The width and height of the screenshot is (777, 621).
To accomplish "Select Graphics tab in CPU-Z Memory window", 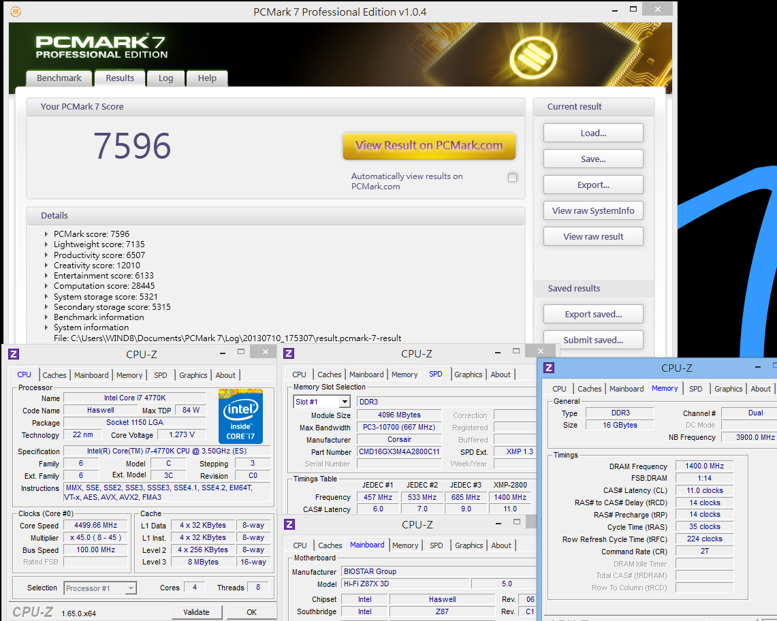I will 729,389.
